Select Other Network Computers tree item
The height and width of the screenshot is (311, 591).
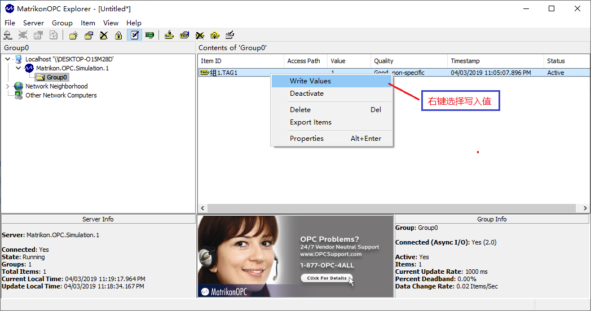pos(61,95)
